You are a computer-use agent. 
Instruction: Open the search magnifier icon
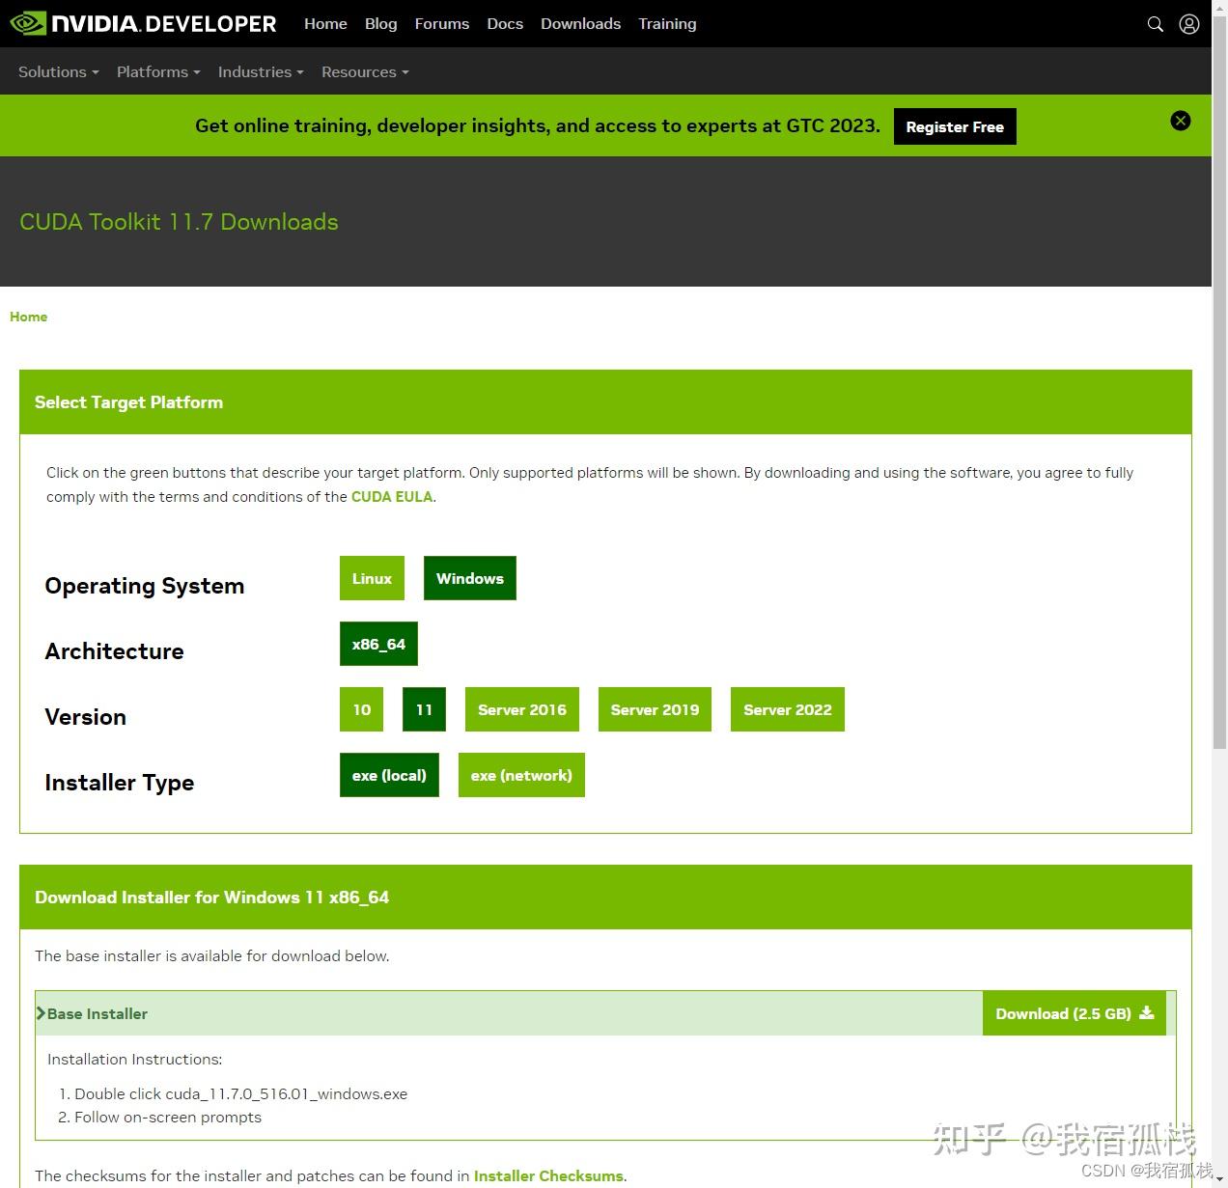[x=1155, y=24]
